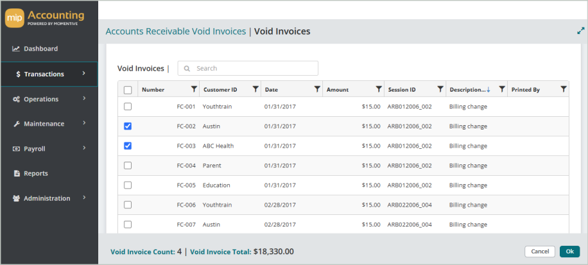The height and width of the screenshot is (265, 588).
Task: Check the FC-001 Youthtrain invoice checkbox
Action: (x=128, y=107)
